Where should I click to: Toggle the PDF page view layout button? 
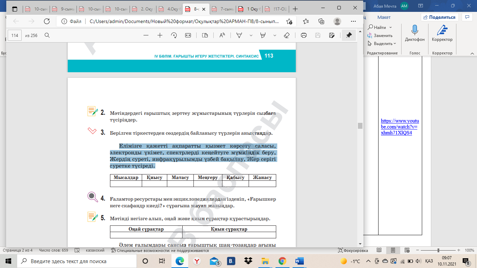[x=205, y=35]
